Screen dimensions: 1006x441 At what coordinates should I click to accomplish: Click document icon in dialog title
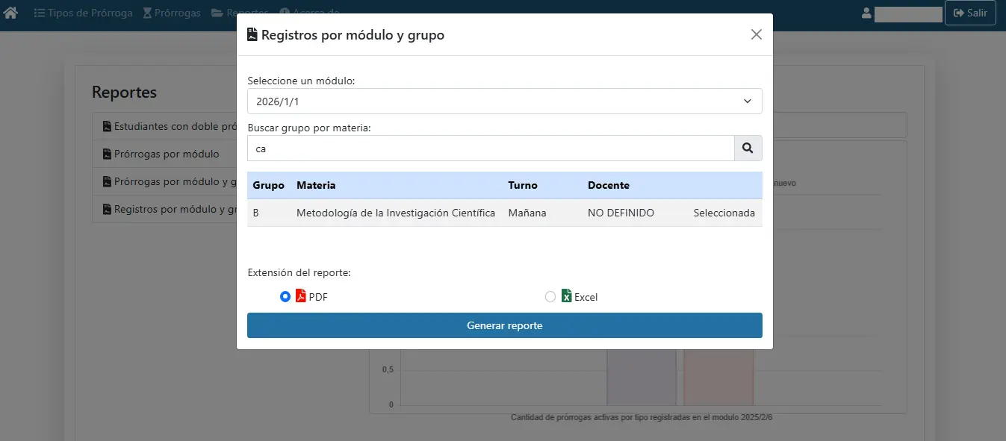coord(252,34)
